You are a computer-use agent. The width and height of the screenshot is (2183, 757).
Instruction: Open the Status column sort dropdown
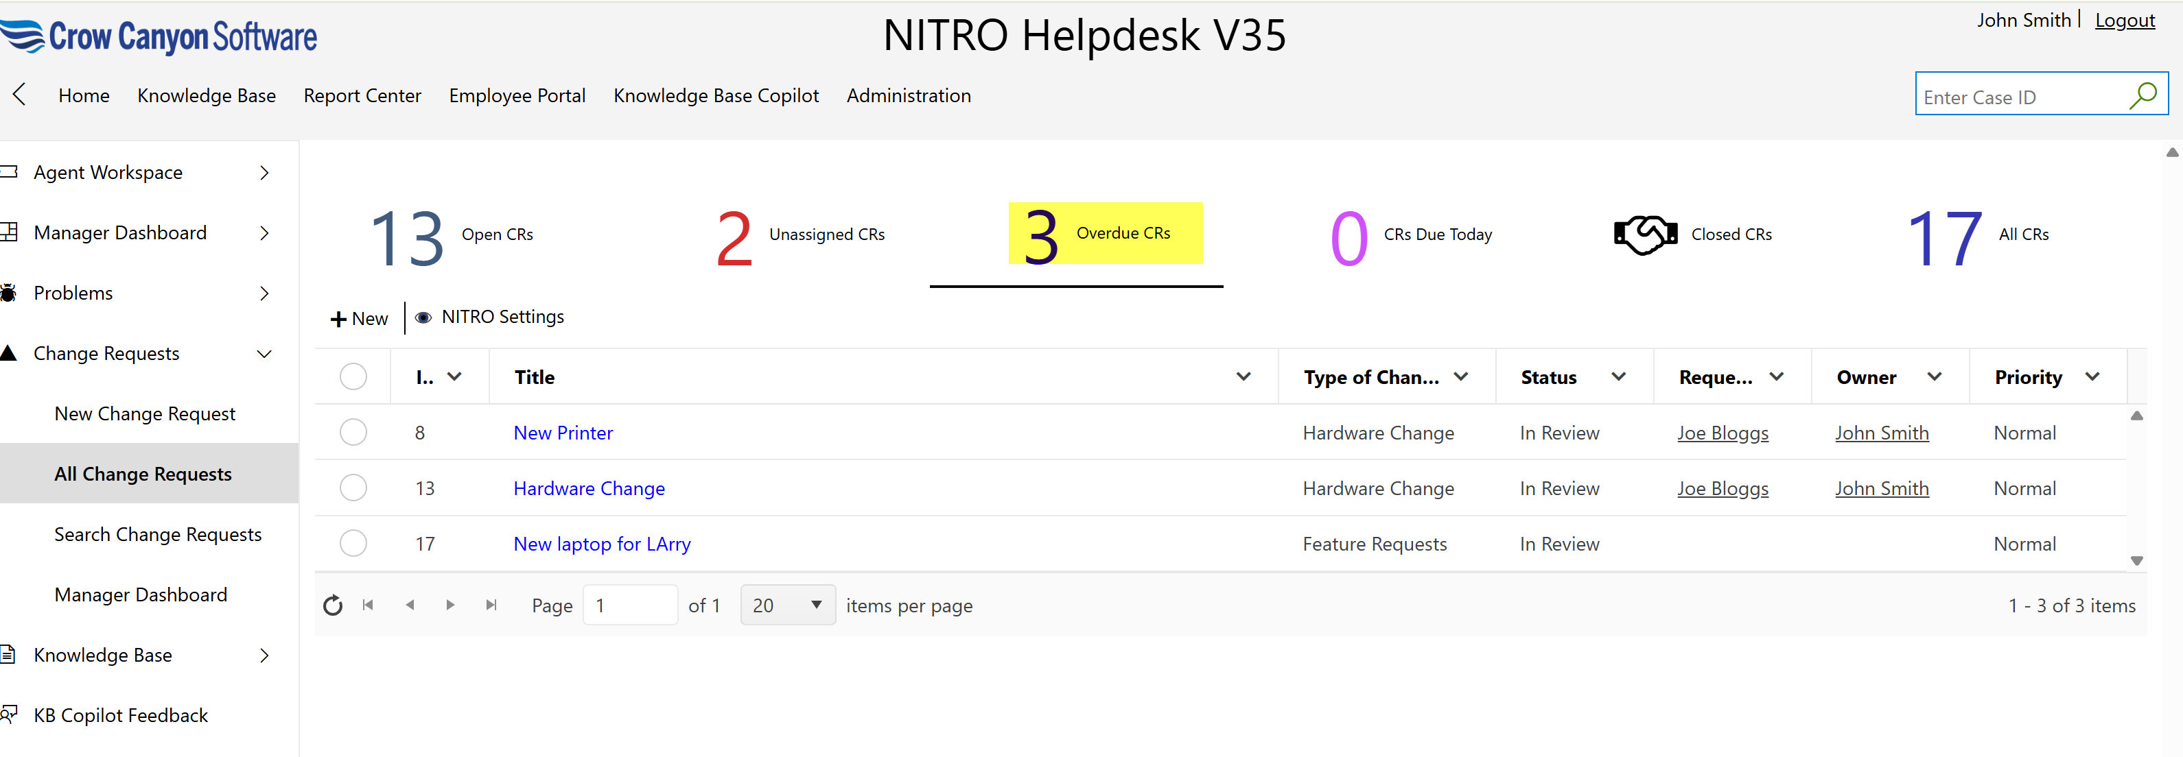pyautogui.click(x=1619, y=377)
